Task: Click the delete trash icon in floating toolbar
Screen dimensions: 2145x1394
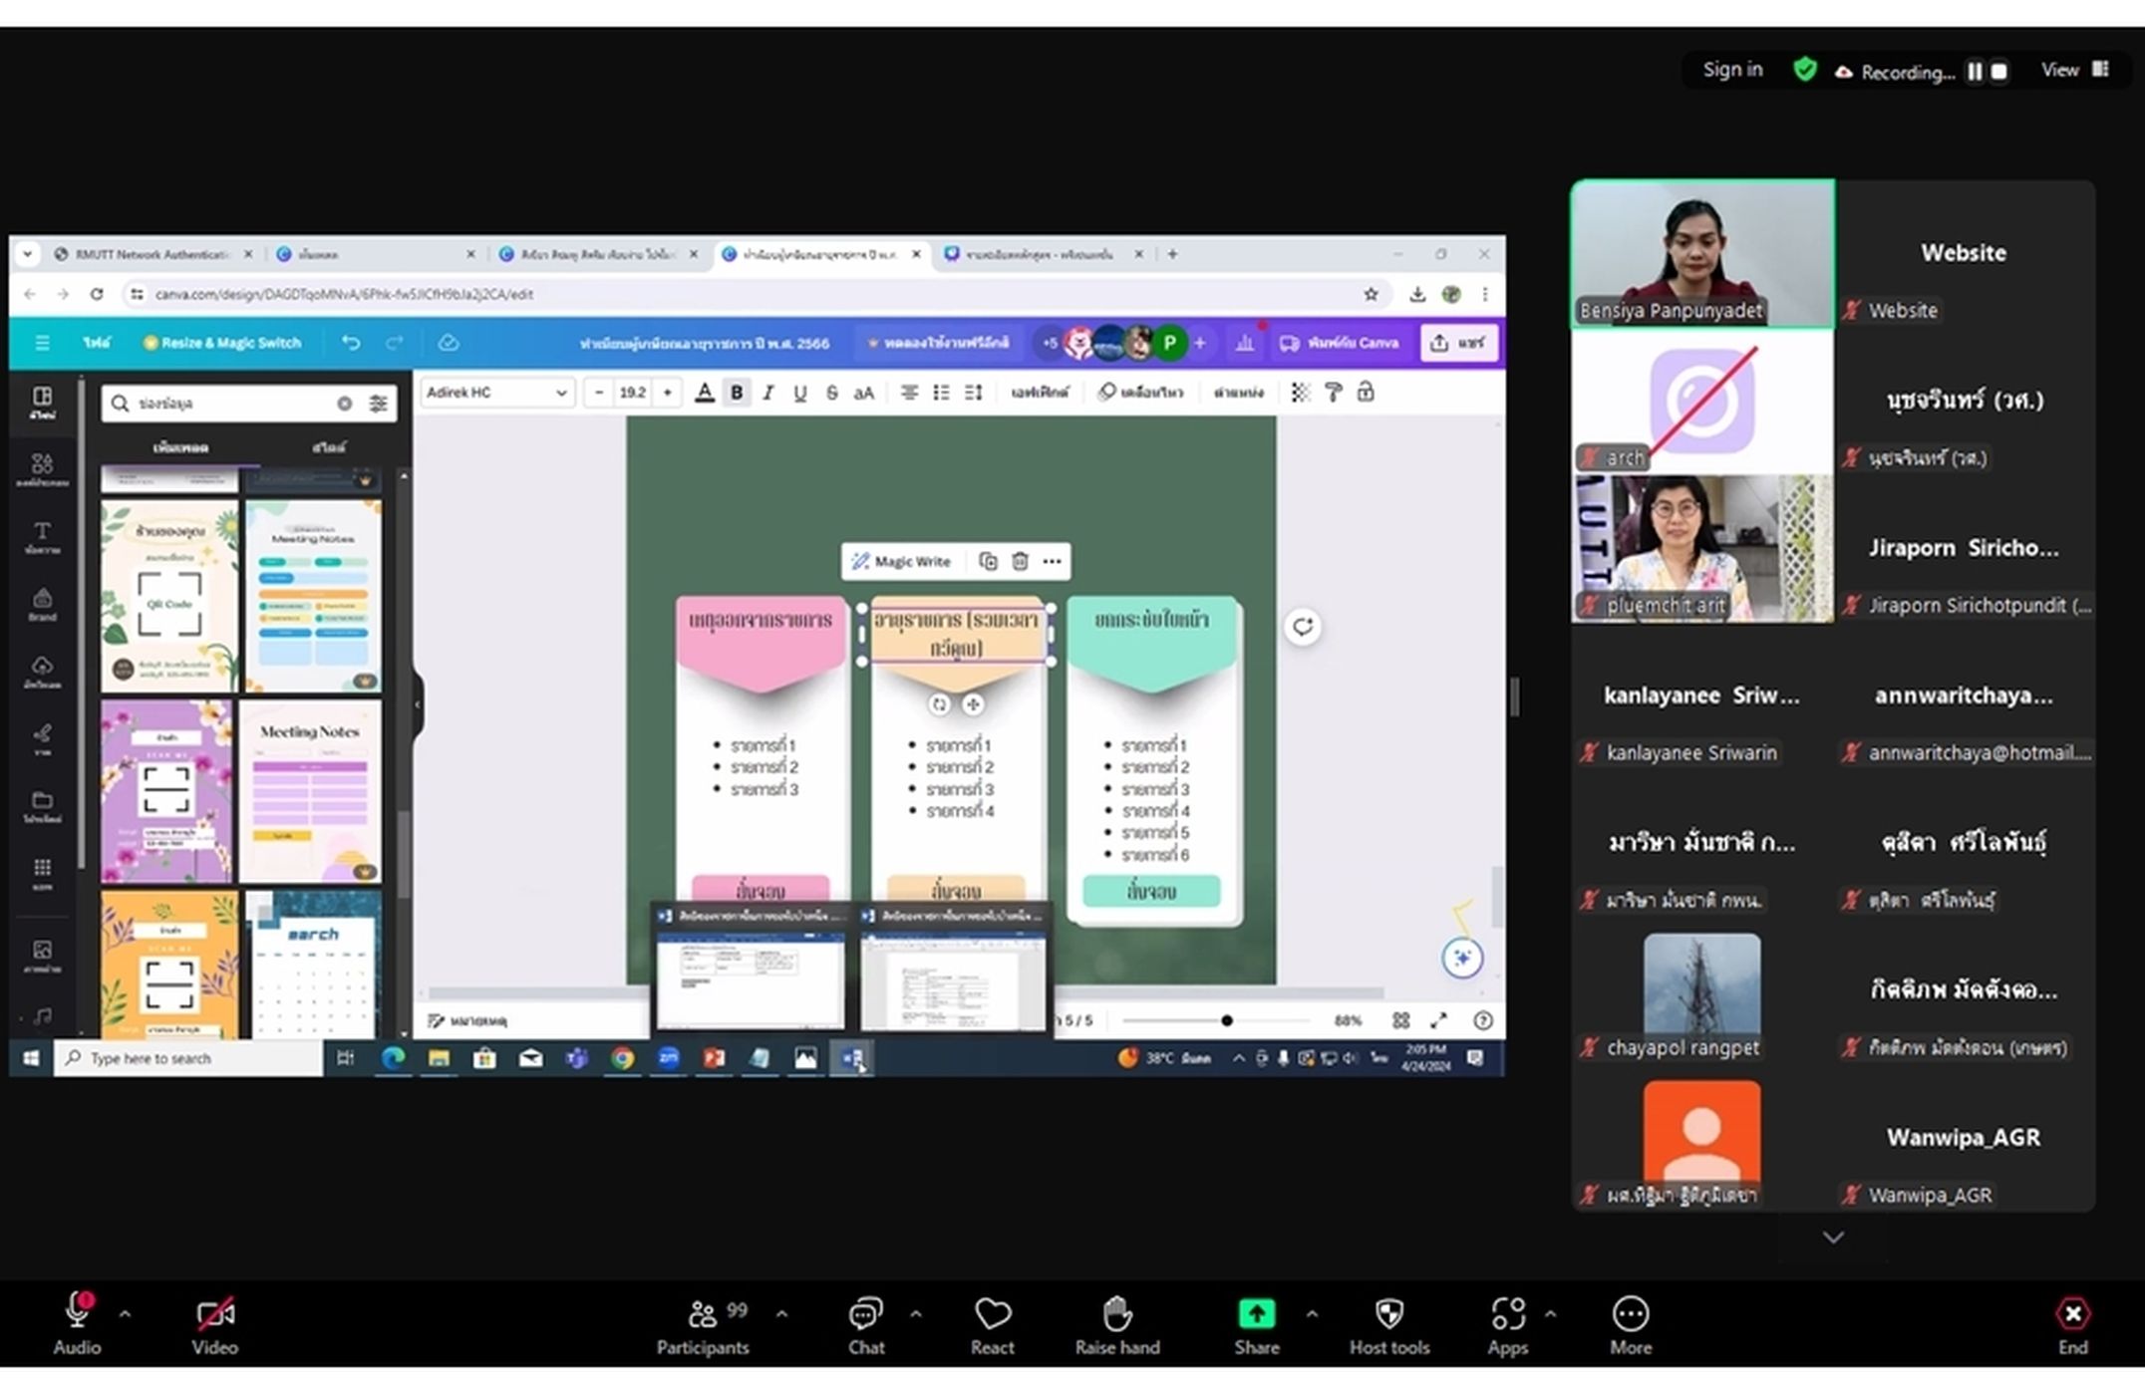Action: [x=1020, y=561]
